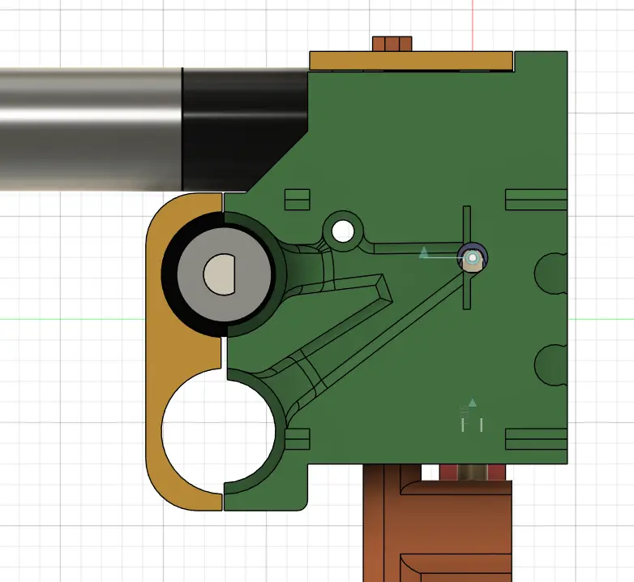Click the small bolt head atop the gold plate
The width and height of the screenshot is (634, 582).
[392, 43]
